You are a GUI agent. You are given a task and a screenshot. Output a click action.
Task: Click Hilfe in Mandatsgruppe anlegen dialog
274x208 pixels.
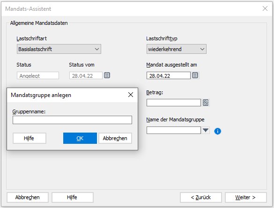(30, 138)
